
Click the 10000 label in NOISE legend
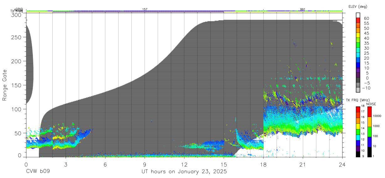tap(377, 116)
